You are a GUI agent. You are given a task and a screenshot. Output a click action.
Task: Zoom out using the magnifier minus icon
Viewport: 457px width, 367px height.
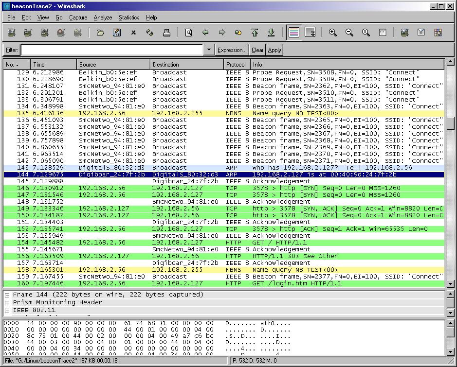tap(349, 33)
